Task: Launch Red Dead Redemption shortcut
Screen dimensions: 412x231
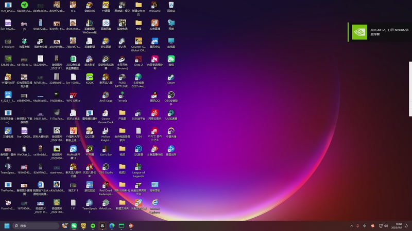Action: [106, 188]
